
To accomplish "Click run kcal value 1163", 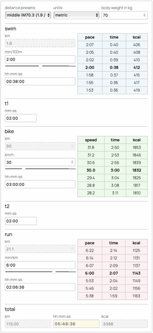I will point(137,296).
